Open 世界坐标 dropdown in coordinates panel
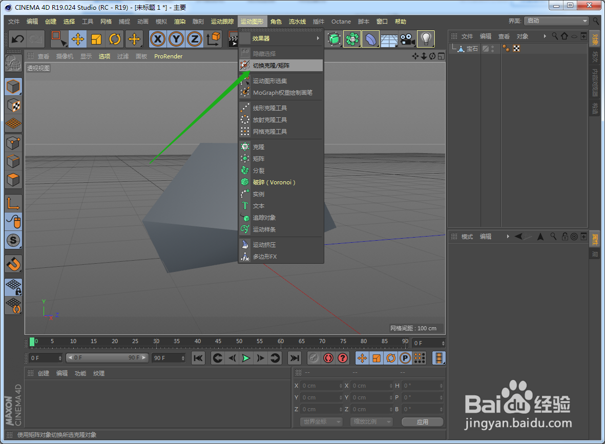The height and width of the screenshot is (444, 605). pos(321,421)
